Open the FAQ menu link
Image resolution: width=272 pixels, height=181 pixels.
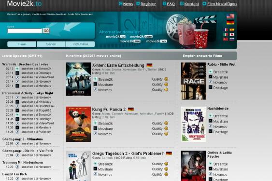point(171,4)
